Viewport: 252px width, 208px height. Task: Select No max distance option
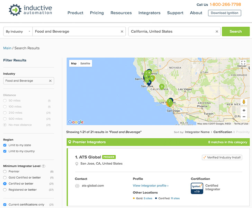(5, 125)
